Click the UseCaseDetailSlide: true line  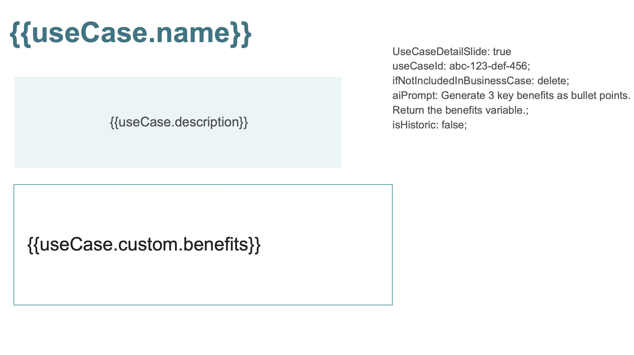pyautogui.click(x=452, y=52)
